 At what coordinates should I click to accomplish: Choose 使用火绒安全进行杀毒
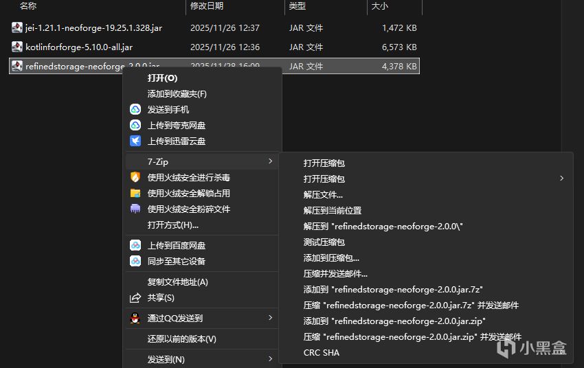click(189, 178)
